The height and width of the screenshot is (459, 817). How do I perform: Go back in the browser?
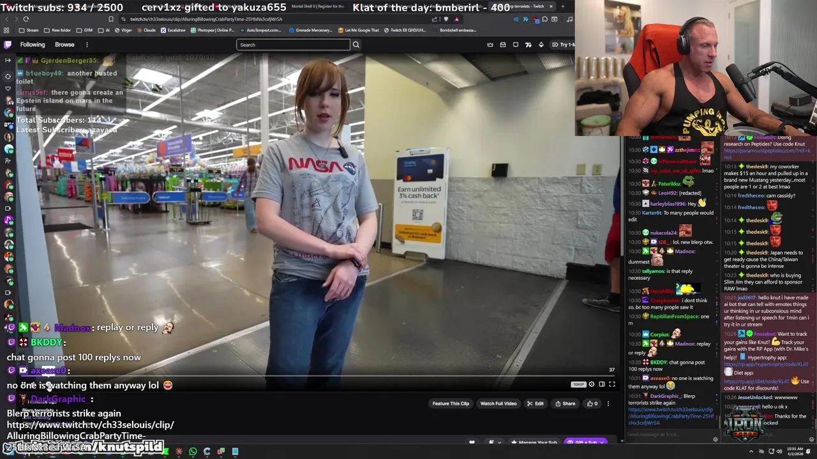pyautogui.click(x=6, y=18)
